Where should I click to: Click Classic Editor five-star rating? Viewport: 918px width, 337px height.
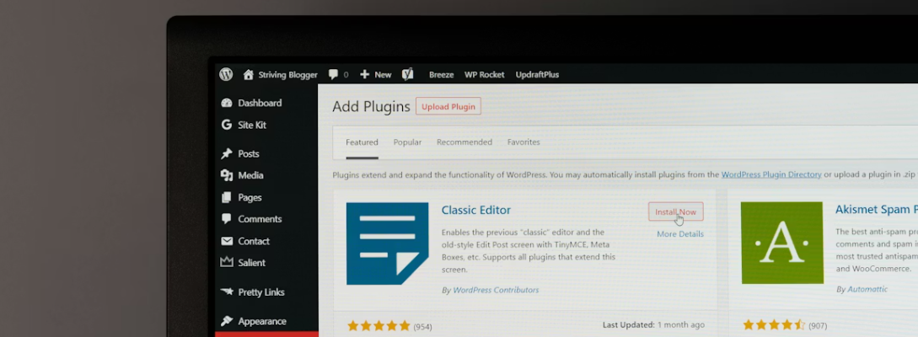click(x=378, y=326)
